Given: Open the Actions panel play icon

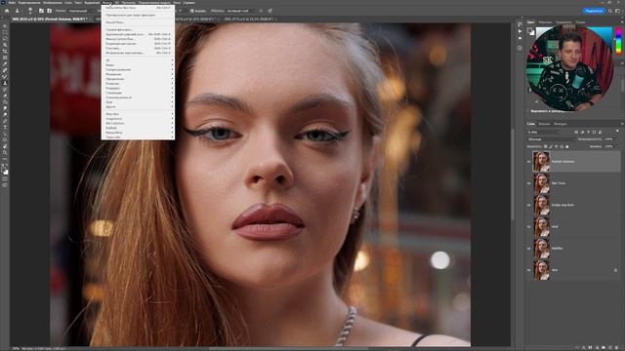Looking at the screenshot, I should pyautogui.click(x=520, y=31).
